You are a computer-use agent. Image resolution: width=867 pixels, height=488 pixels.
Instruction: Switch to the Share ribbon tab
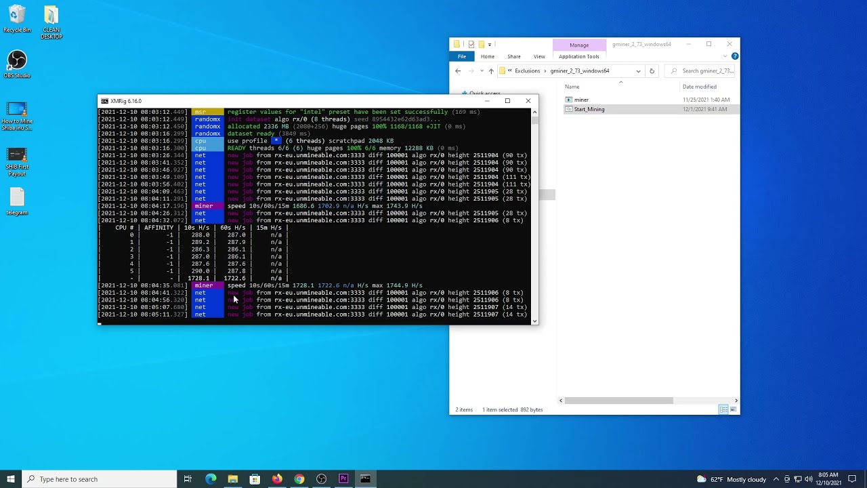514,56
